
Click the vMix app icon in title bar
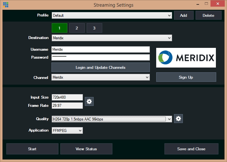pyautogui.click(x=5, y=5)
